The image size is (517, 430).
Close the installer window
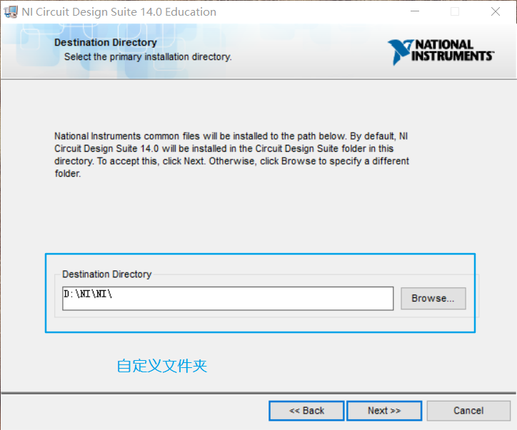[x=496, y=11]
